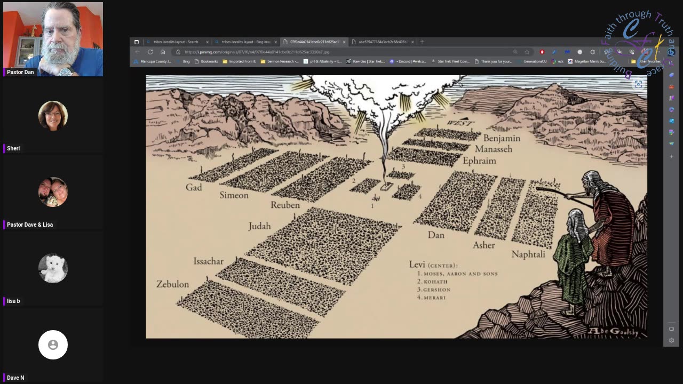
Task: Open Maricopa County bookmark
Action: (152, 61)
